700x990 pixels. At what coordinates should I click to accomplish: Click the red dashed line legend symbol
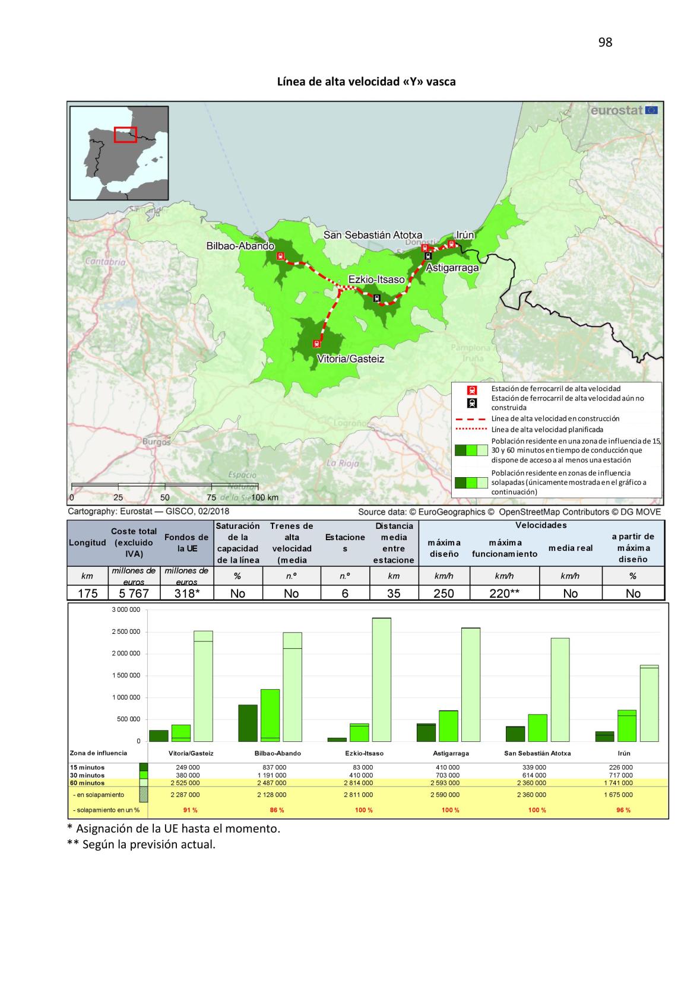(x=470, y=418)
